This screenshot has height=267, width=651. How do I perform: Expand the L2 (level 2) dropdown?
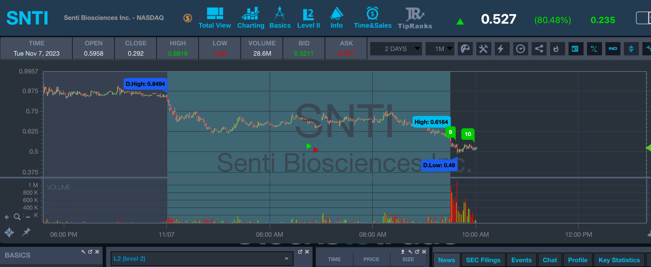(x=202, y=259)
